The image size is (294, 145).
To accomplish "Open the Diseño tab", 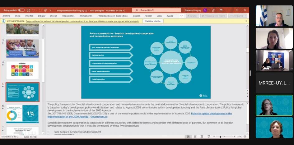I will (54, 16).
